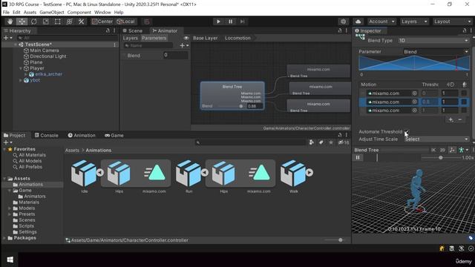475x267 pixels.
Task: Open the Animators folder in Project
Action: [31, 197]
